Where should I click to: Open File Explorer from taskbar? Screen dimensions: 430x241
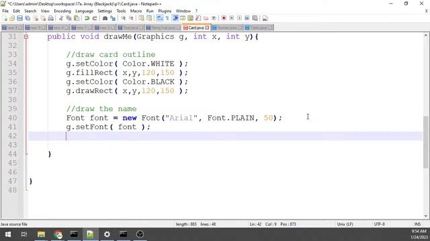pyautogui.click(x=41, y=234)
